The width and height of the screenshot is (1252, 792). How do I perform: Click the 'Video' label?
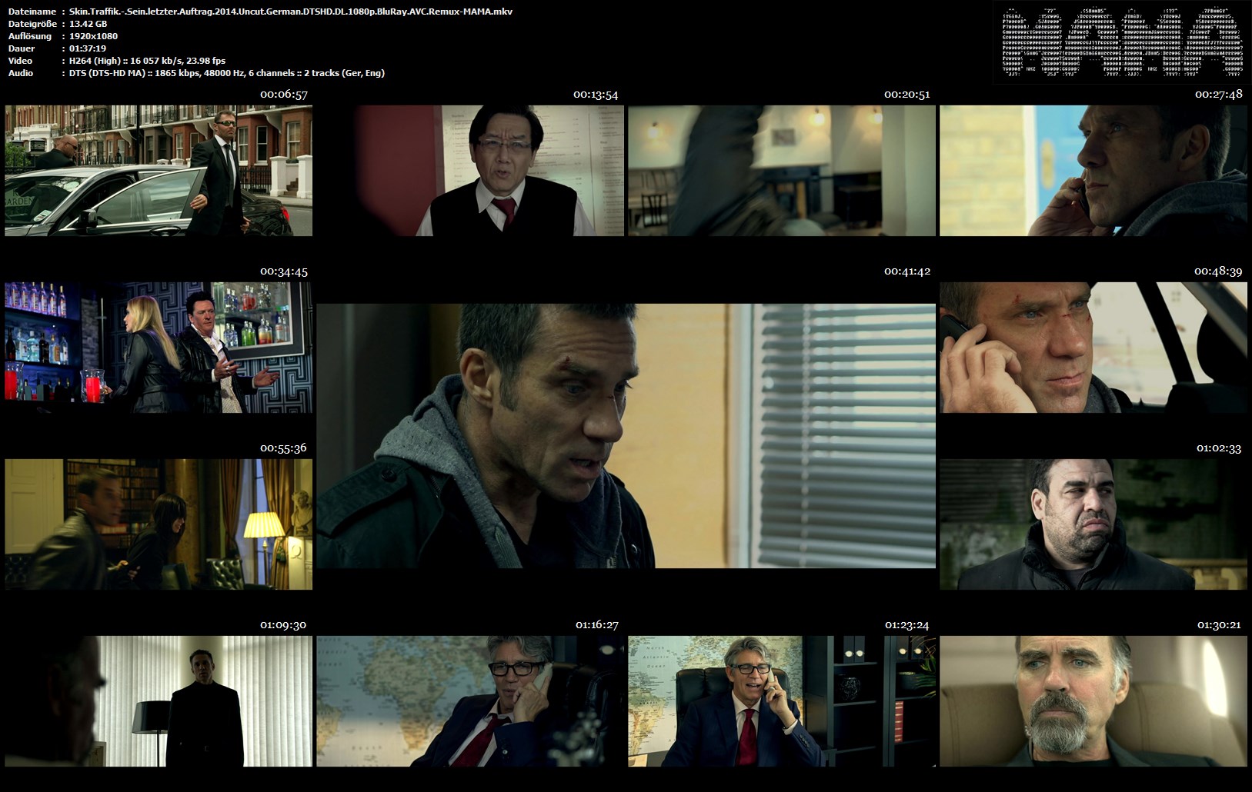pos(21,61)
